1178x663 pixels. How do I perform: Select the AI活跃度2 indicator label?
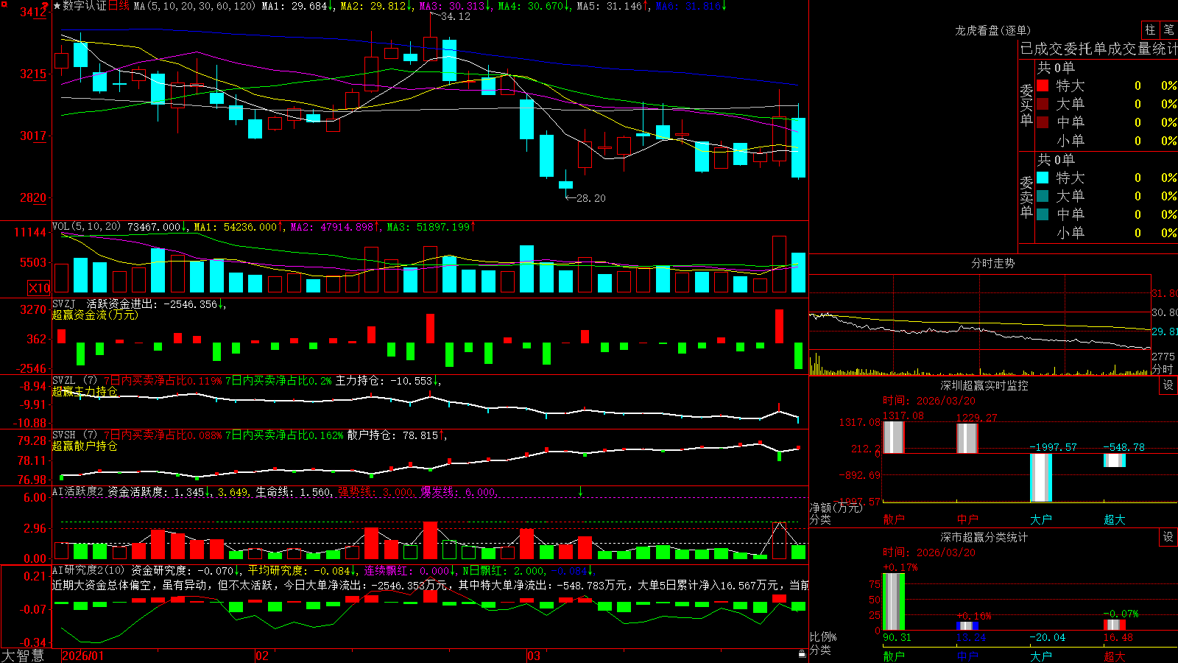point(78,491)
